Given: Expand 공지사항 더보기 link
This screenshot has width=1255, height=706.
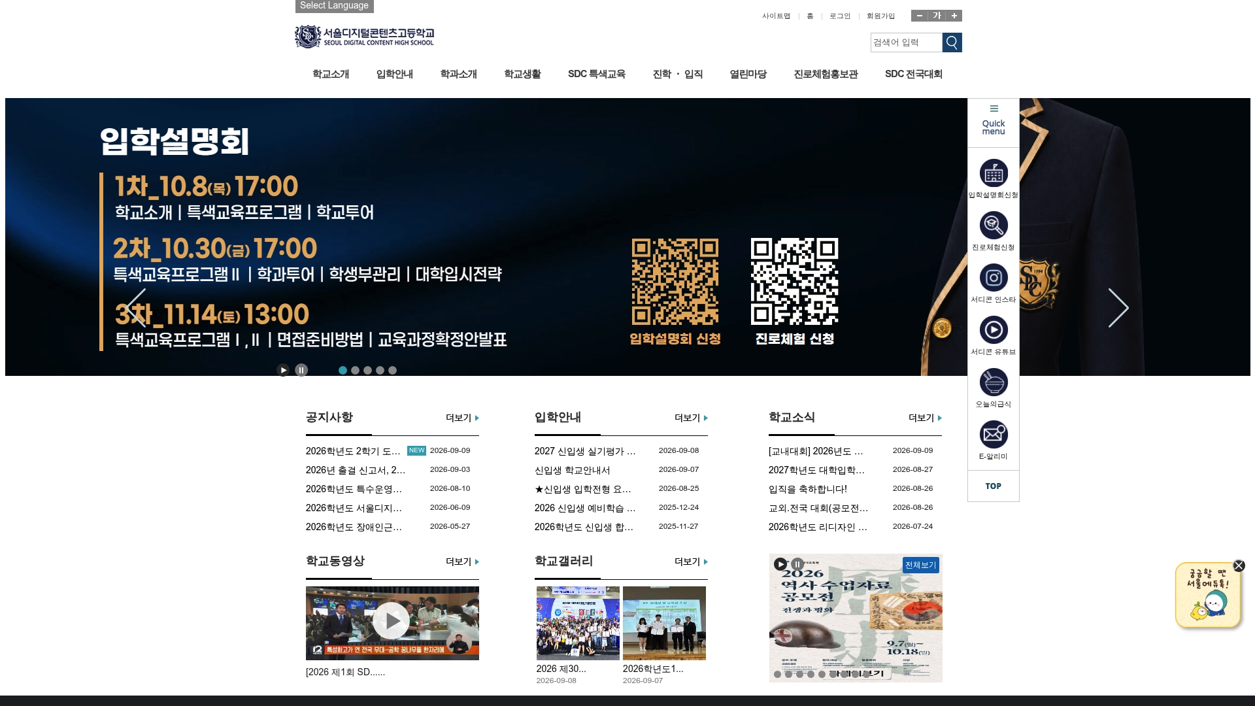Looking at the screenshot, I should click(462, 418).
